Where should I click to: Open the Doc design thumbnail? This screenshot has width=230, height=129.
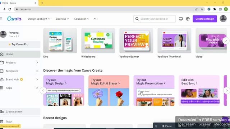pos(60,40)
